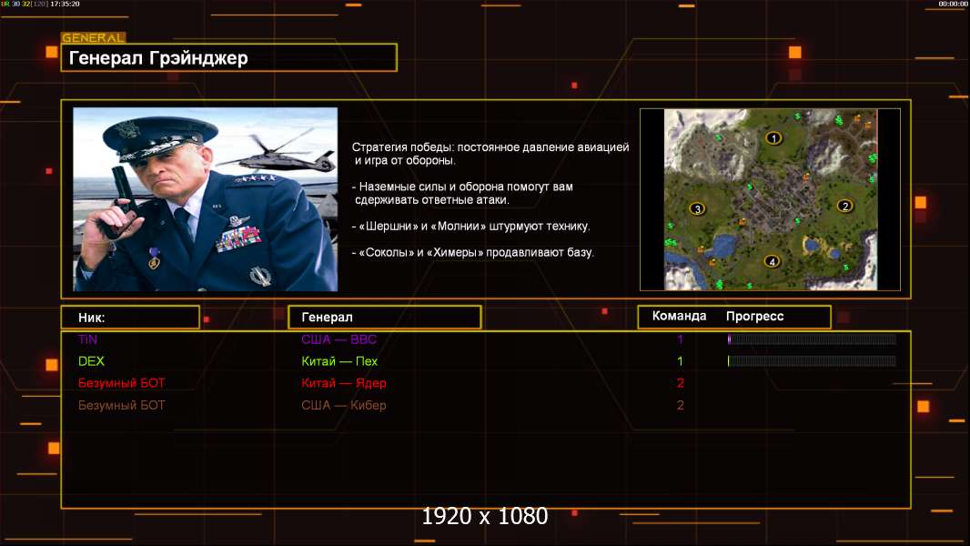Click the 'Стратегия победы' tip line
The width and height of the screenshot is (970, 546).
490,154
